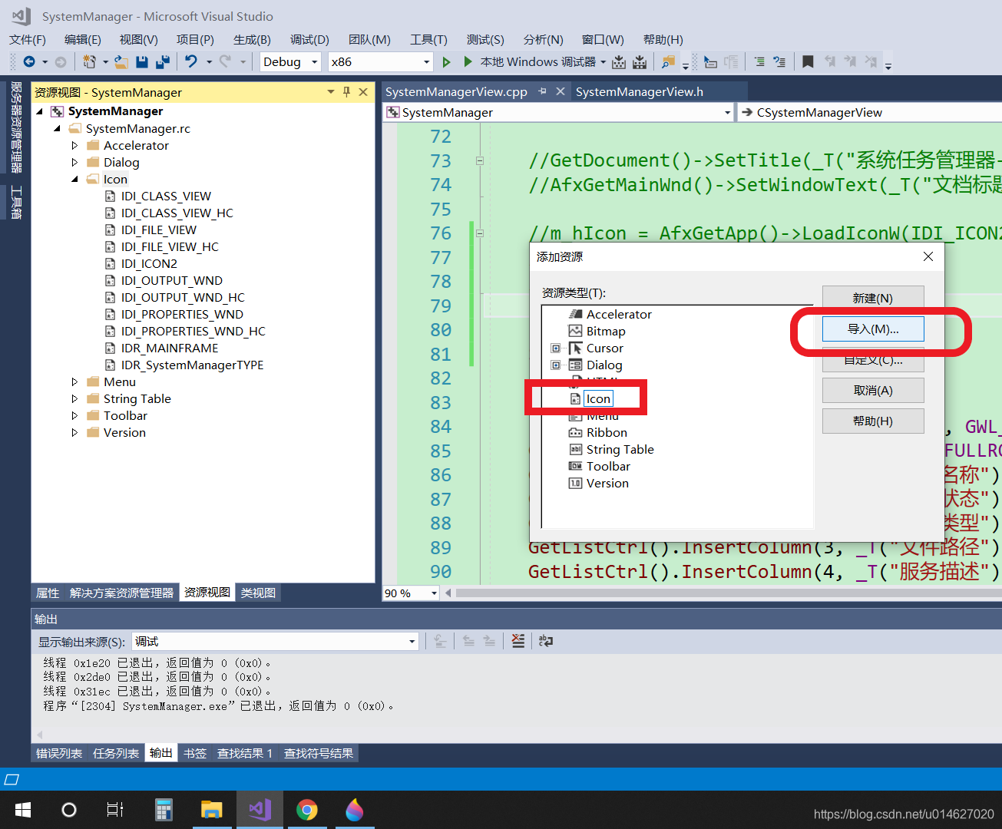Pin the SystemManagerView.cpp tab
Viewport: 1002px width, 829px height.
pyautogui.click(x=542, y=91)
